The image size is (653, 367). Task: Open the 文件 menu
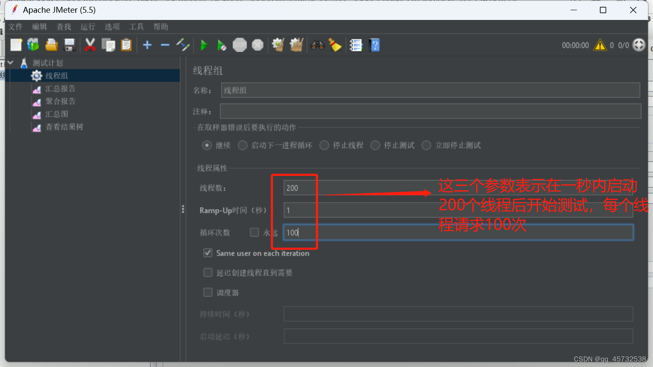(16, 27)
